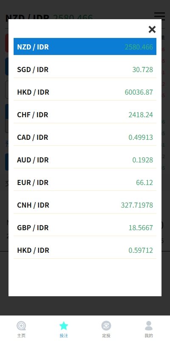Click the 18.5667 rate value
The height and width of the screenshot is (341, 170).
pos(141,228)
